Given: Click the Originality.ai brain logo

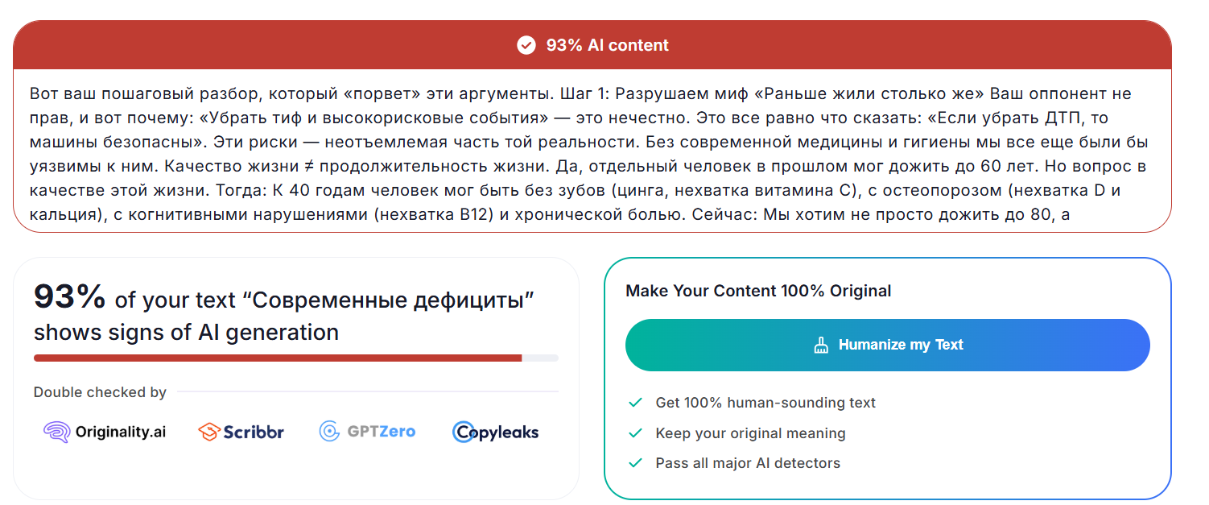Looking at the screenshot, I should pyautogui.click(x=56, y=432).
